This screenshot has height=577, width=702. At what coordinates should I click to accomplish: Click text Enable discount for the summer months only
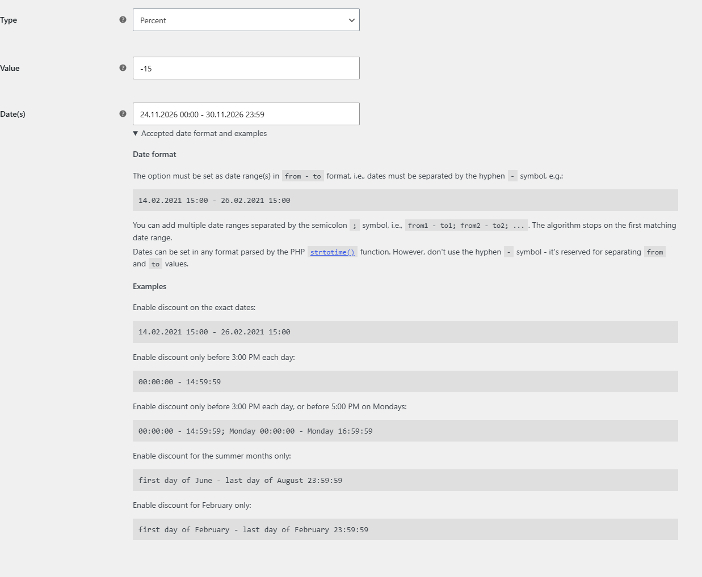click(x=212, y=456)
